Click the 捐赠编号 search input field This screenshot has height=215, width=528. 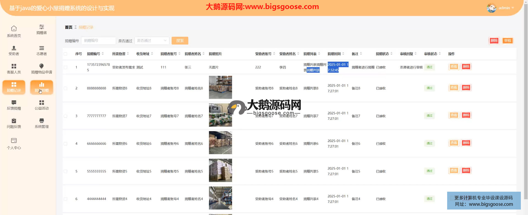[98, 41]
